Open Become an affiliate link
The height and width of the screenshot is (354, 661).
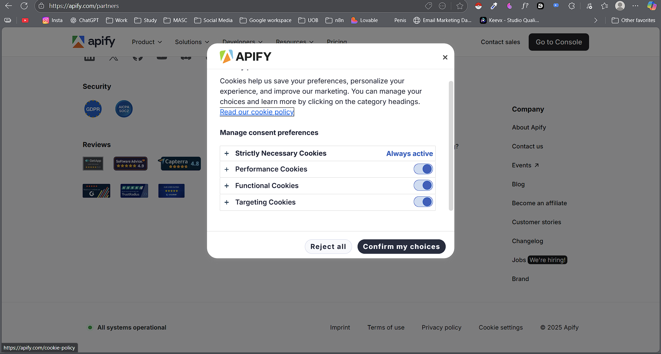click(539, 203)
